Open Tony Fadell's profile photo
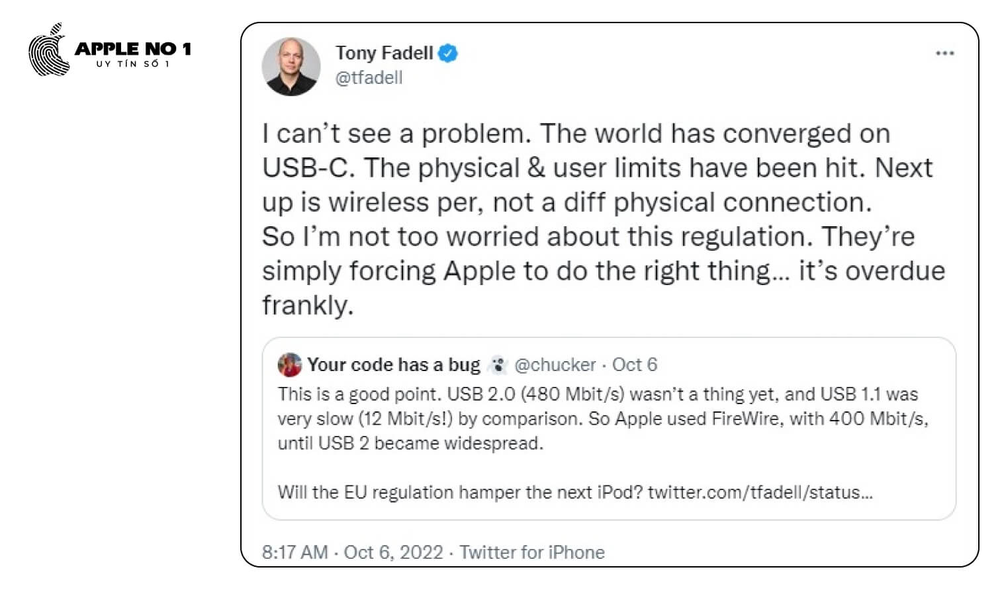Screen dimensions: 1006x590 pos(291,66)
